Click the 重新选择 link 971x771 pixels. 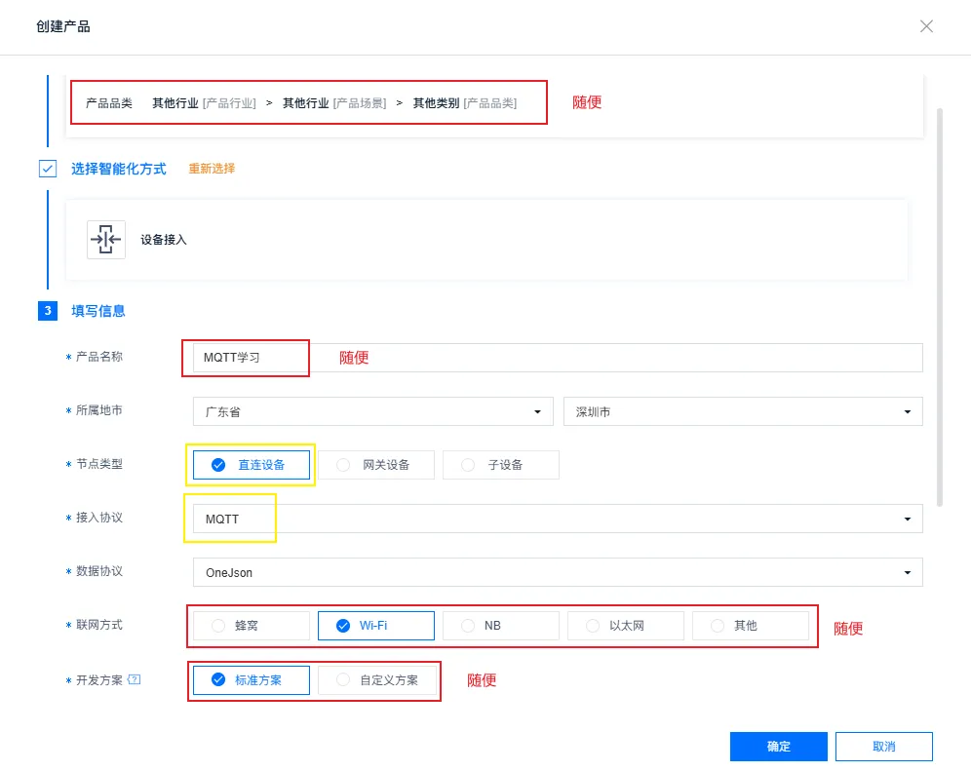tap(212, 169)
